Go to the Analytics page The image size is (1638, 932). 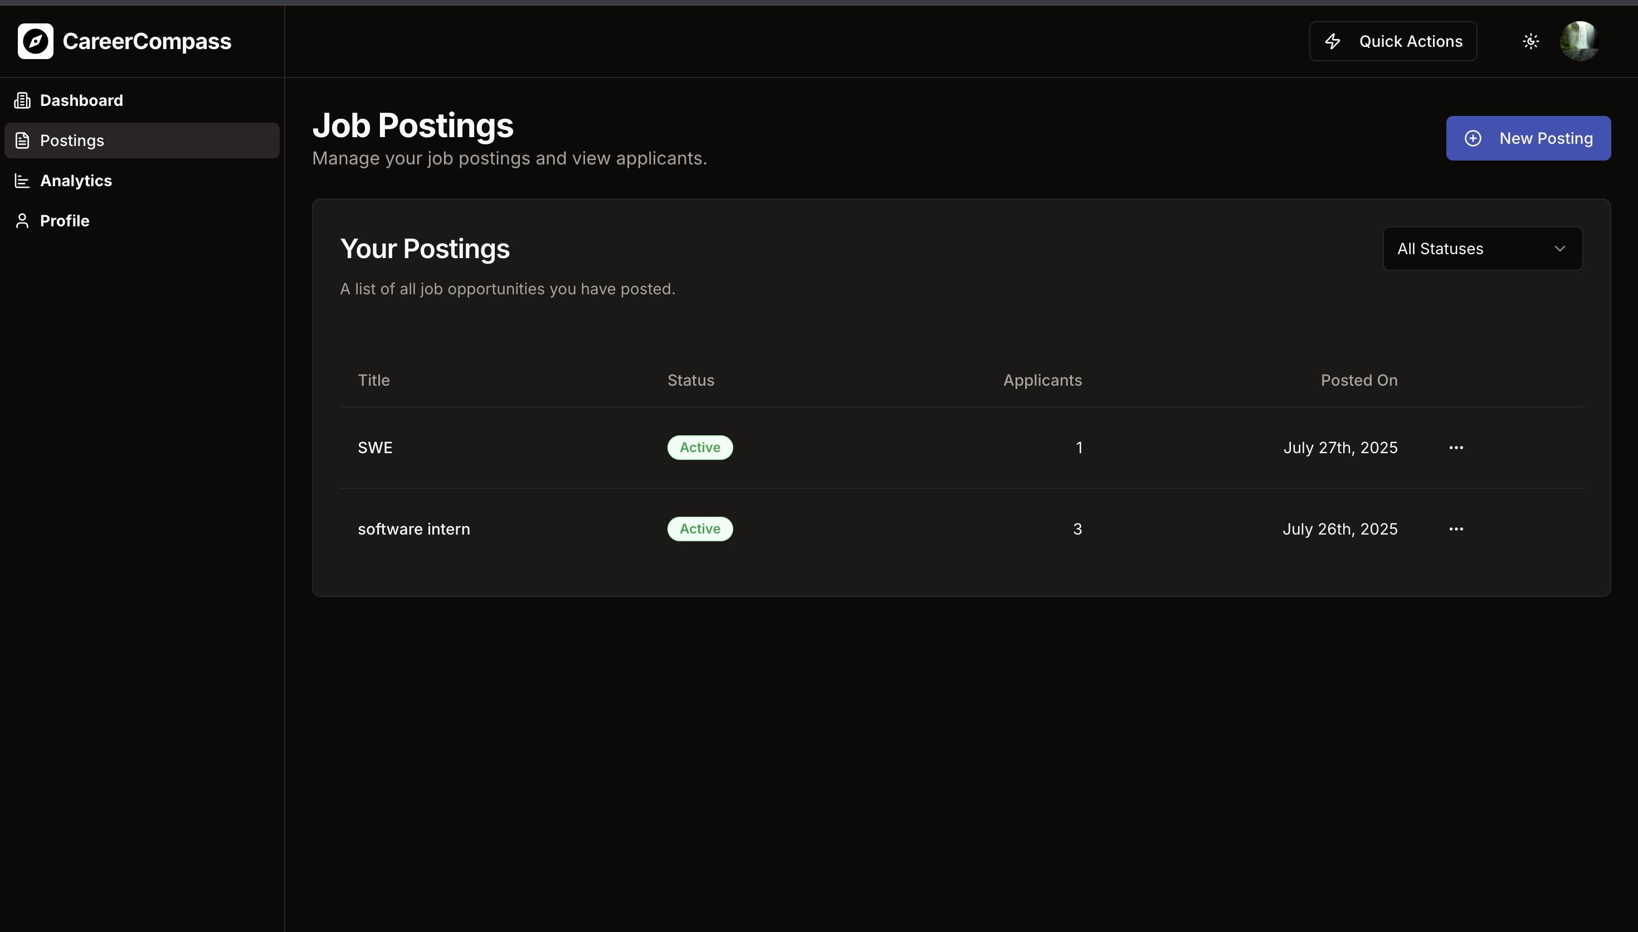[x=75, y=181]
